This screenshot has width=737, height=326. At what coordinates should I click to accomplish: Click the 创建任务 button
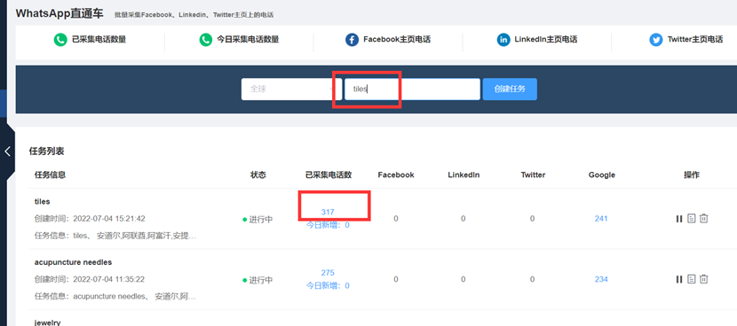(510, 89)
